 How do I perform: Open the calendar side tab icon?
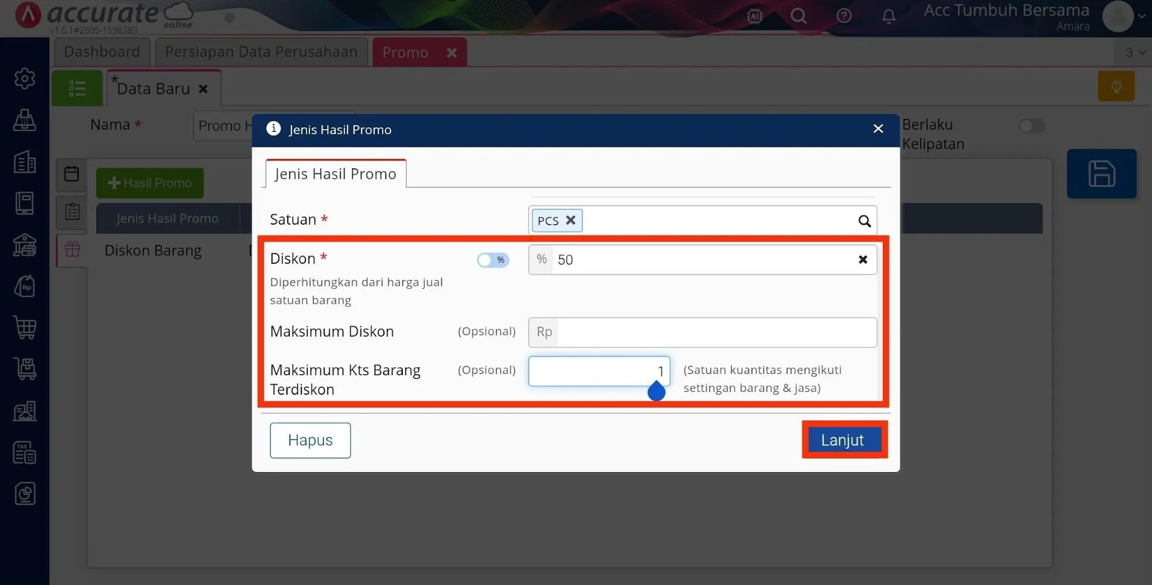click(71, 173)
